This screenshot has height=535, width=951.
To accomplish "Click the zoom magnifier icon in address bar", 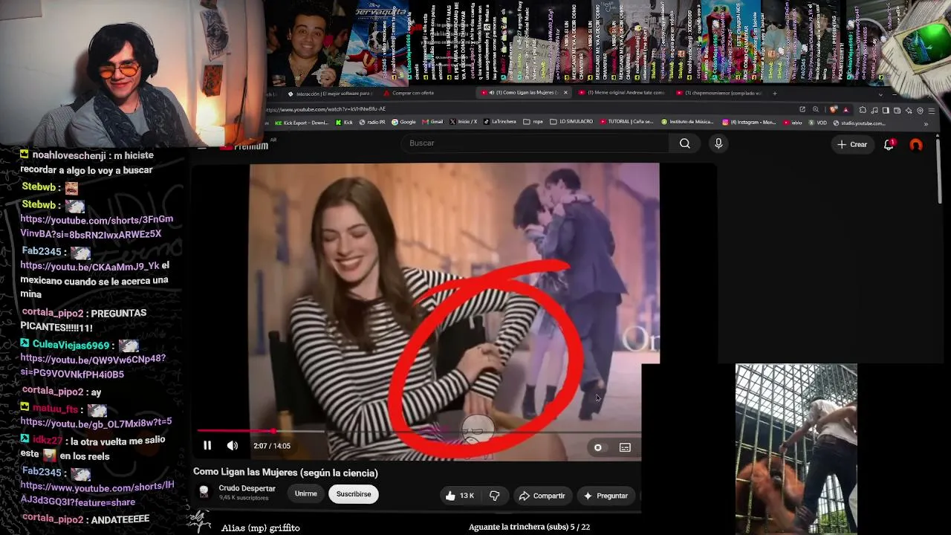I will coord(816,110).
